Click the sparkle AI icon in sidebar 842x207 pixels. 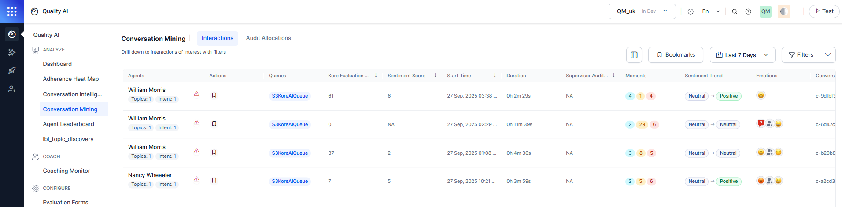12,52
